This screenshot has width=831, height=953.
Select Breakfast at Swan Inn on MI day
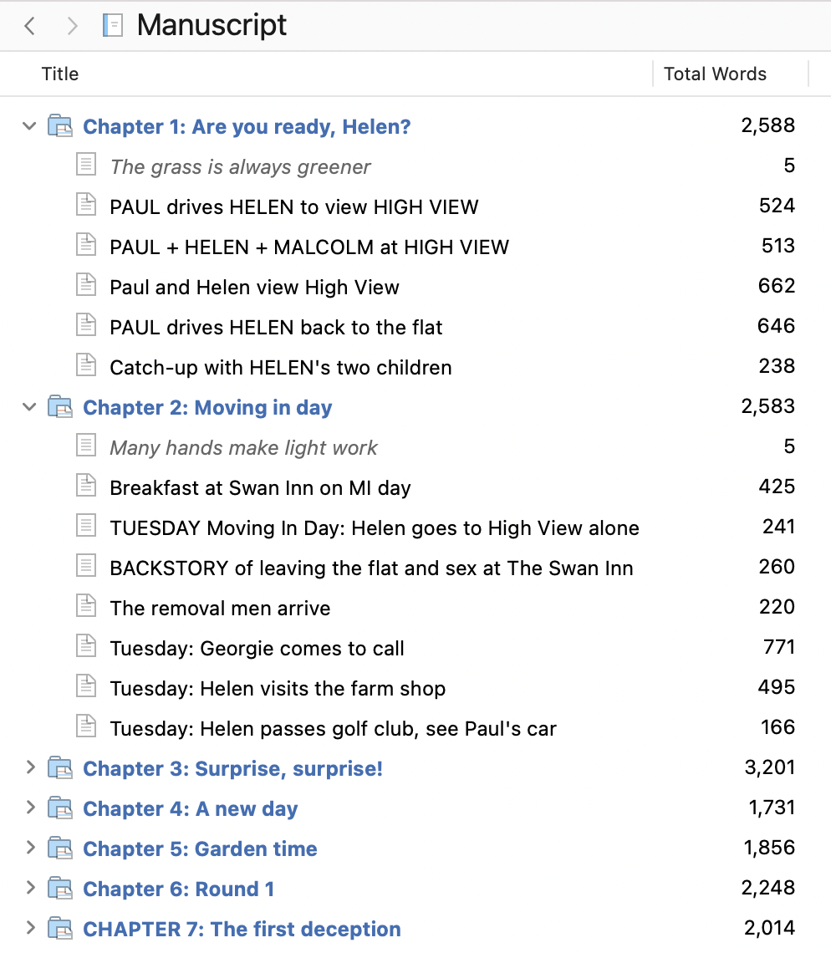click(415, 487)
